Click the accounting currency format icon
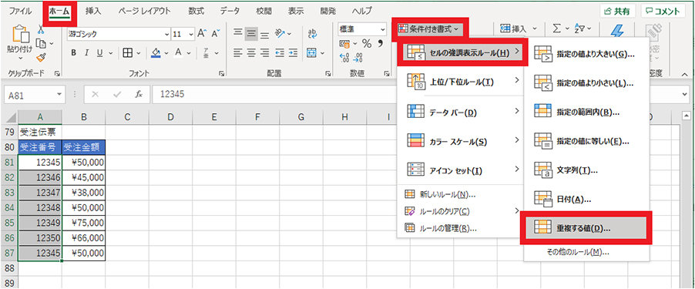Screen dimensions: 695x289 coord(345,43)
